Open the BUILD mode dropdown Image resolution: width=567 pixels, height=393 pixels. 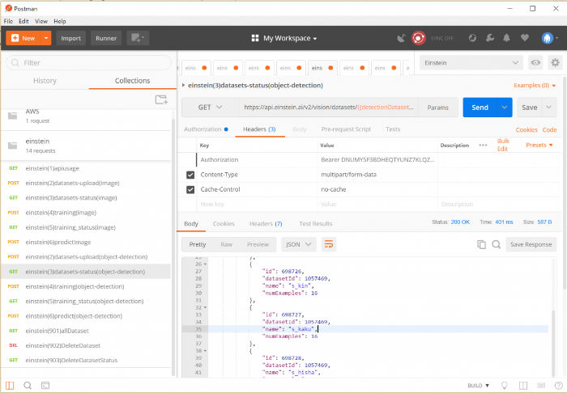(x=478, y=386)
